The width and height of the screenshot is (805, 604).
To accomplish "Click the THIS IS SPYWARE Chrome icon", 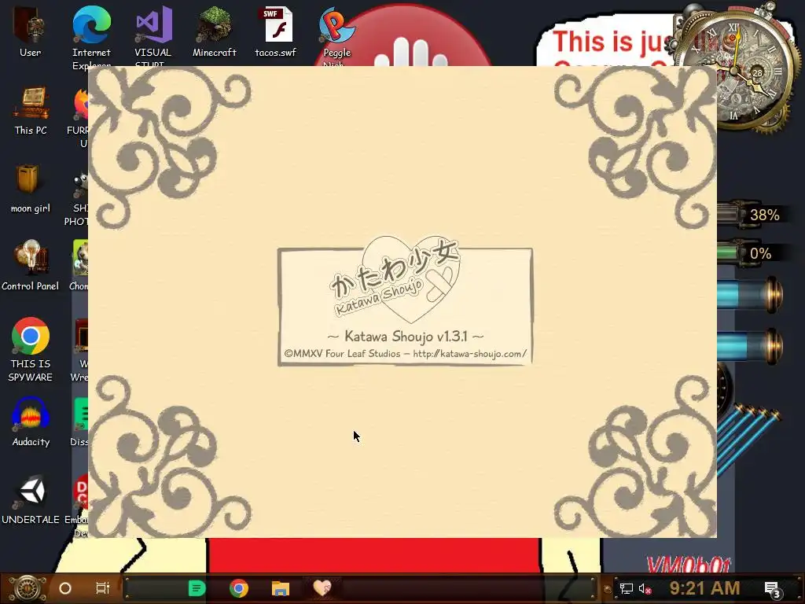I will [x=31, y=350].
